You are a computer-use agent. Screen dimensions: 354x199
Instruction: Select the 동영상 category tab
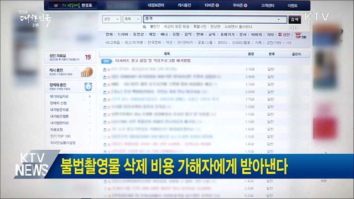[x=138, y=34]
